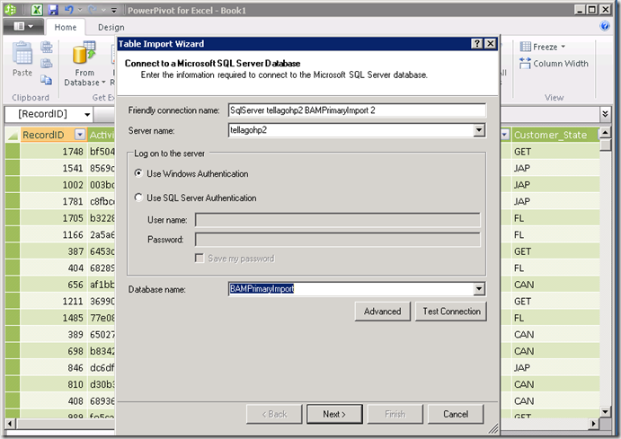Expand the Database name dropdown
This screenshot has width=621, height=439.
pos(479,289)
